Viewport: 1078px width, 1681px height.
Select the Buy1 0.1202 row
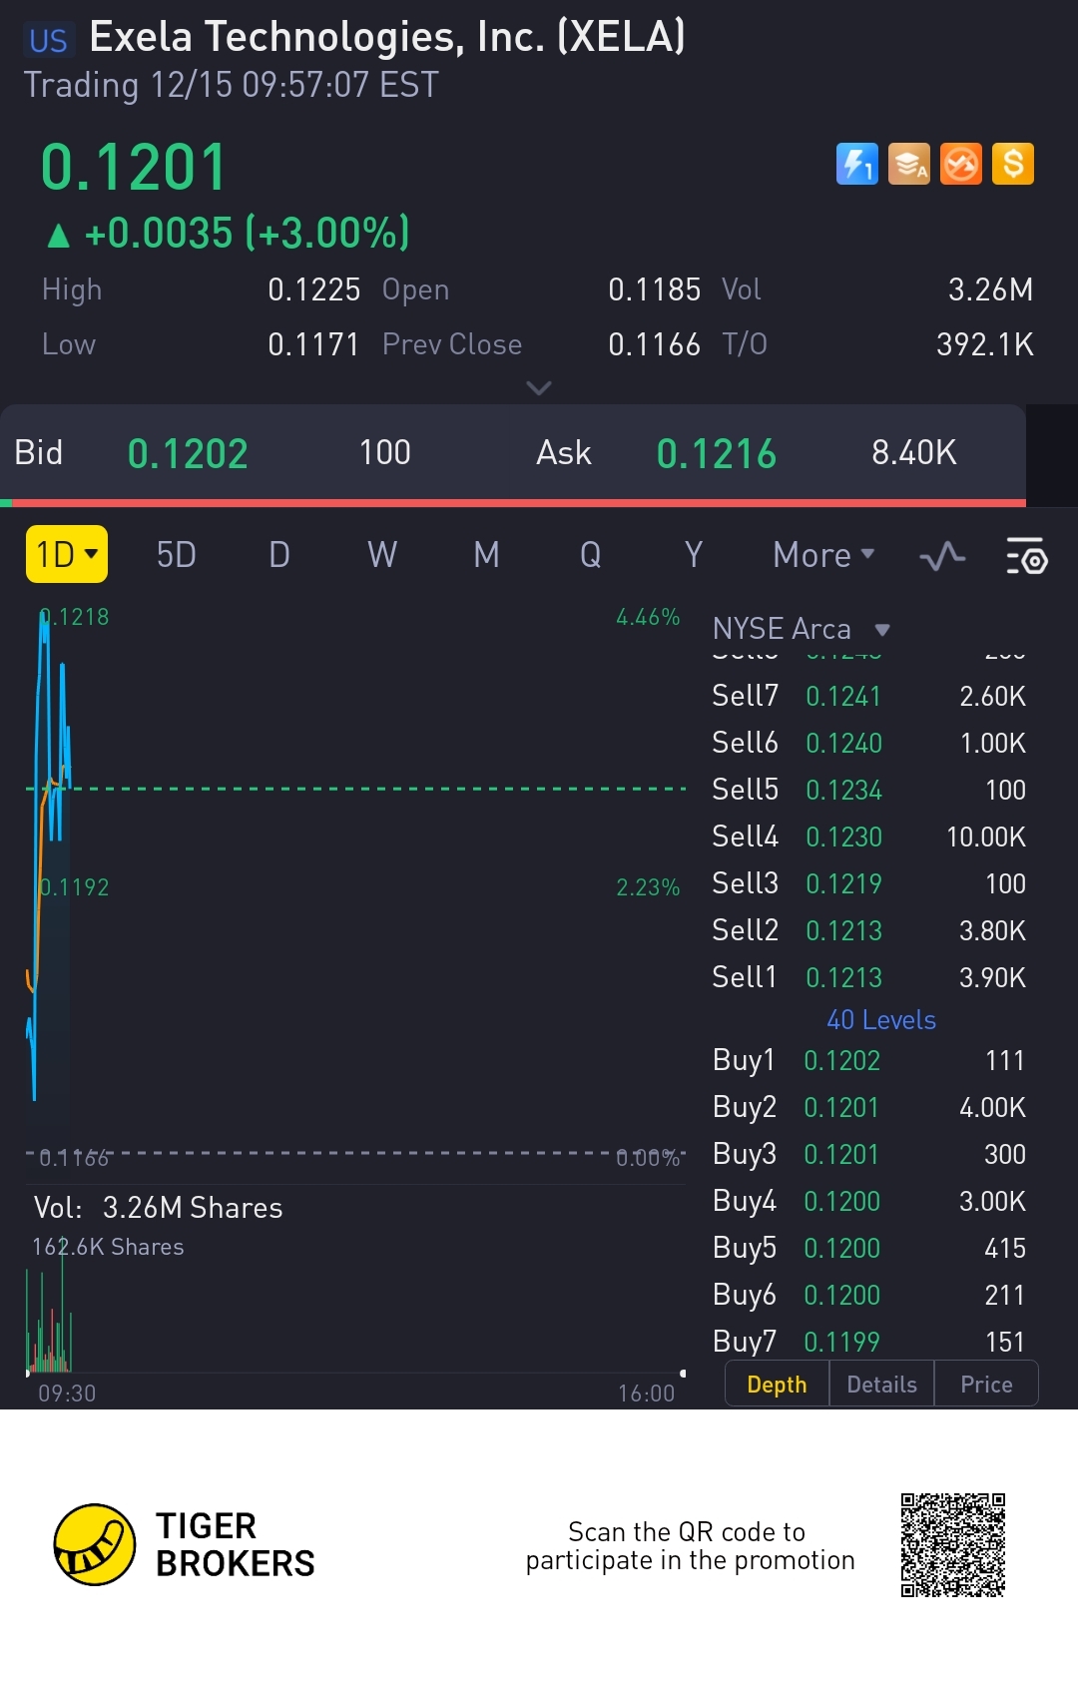point(868,1060)
